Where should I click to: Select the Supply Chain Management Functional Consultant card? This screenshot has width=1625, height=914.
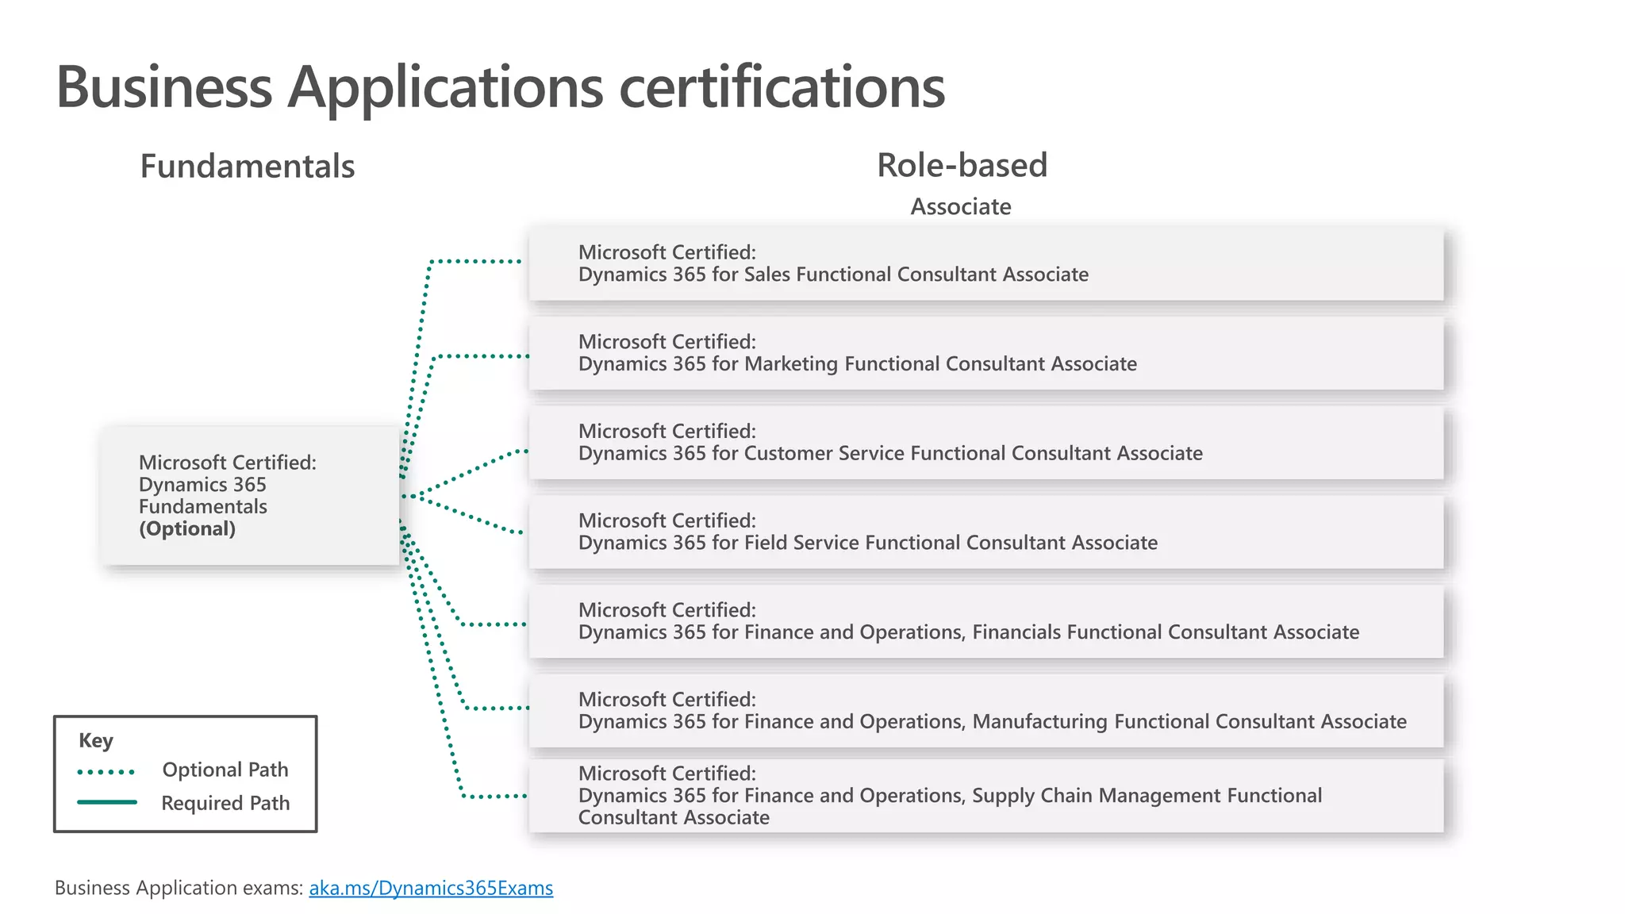pyautogui.click(x=986, y=796)
